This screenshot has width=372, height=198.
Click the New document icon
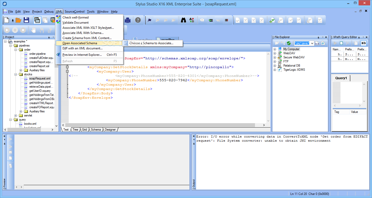(x=6, y=20)
